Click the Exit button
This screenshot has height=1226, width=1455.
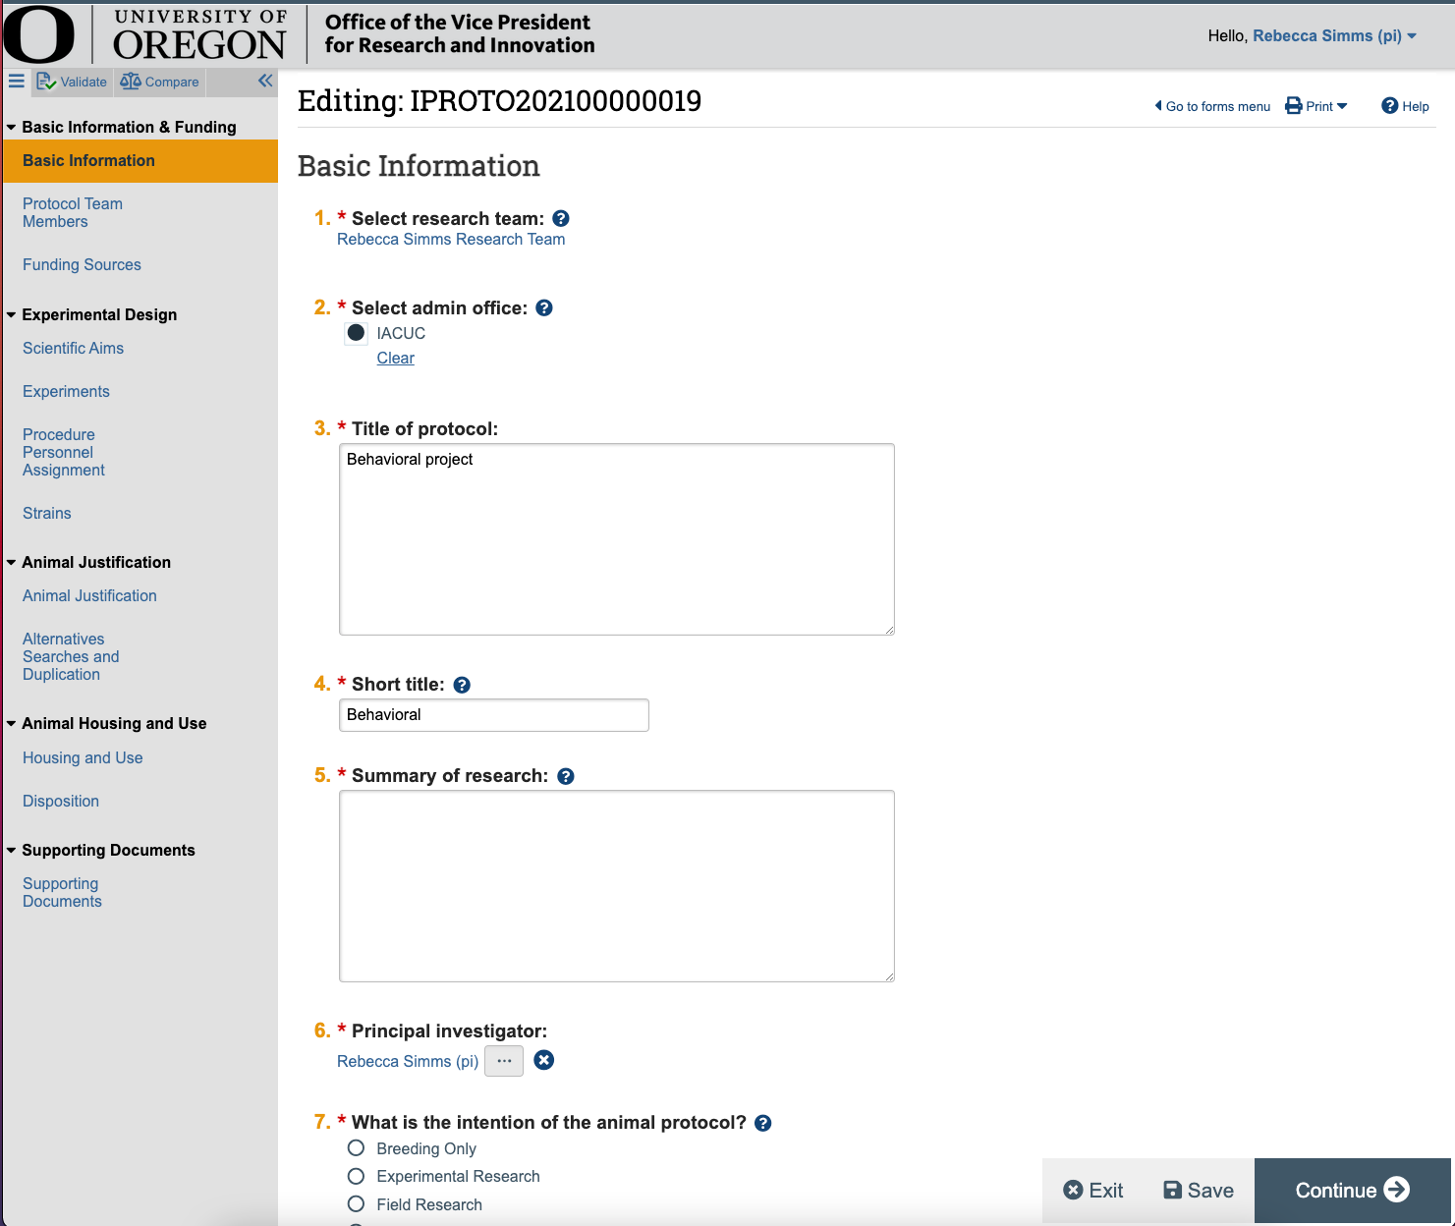click(x=1093, y=1191)
